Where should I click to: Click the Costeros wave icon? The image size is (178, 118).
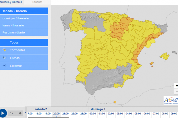[4, 66]
